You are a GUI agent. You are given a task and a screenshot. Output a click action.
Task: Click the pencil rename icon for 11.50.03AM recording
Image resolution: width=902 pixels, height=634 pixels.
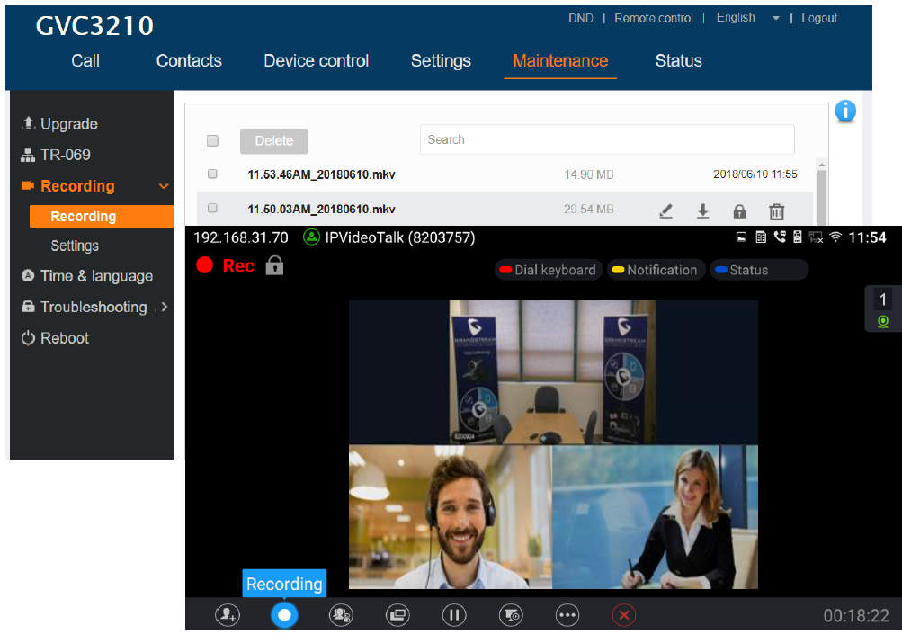click(665, 211)
